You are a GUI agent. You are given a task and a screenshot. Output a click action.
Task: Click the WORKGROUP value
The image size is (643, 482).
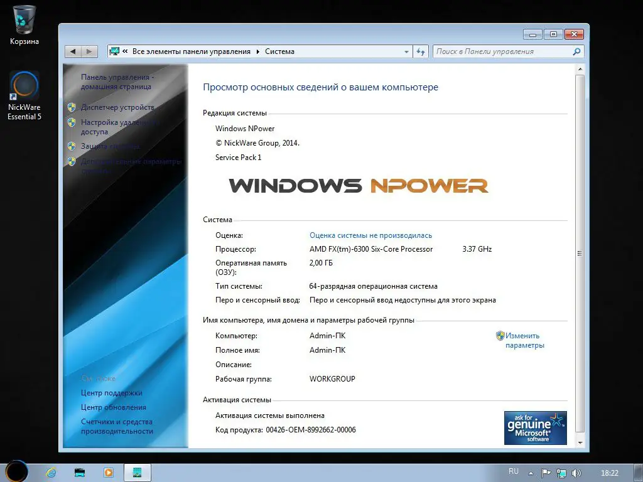[x=332, y=379]
